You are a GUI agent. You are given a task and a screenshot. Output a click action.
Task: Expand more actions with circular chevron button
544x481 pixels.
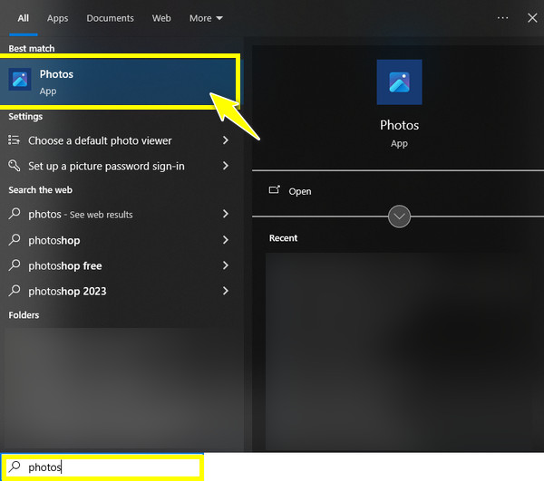click(399, 216)
